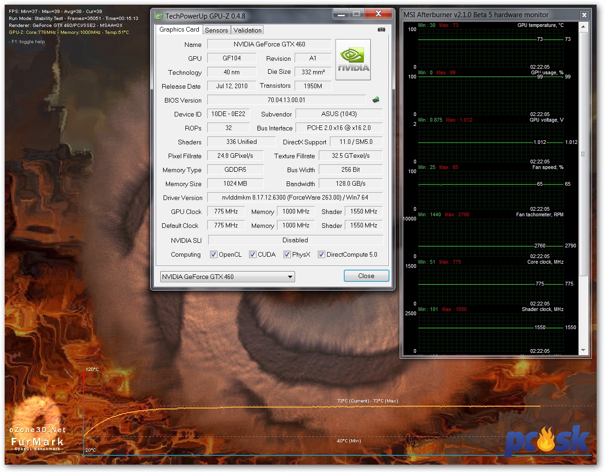Click the NVIDIA logo in GPU-Z
The height and width of the screenshot is (473, 605).
[353, 59]
